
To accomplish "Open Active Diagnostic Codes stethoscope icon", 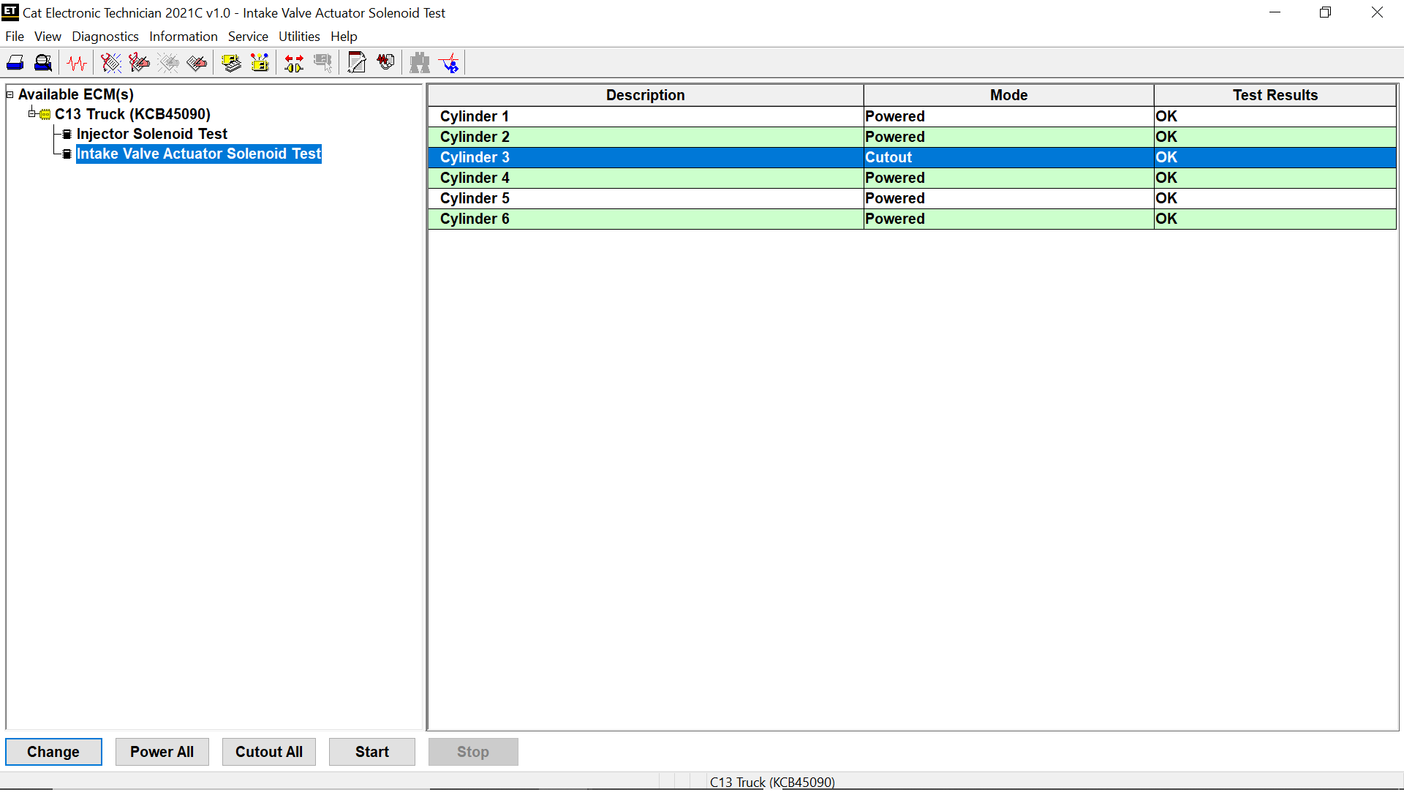I will click(x=110, y=63).
